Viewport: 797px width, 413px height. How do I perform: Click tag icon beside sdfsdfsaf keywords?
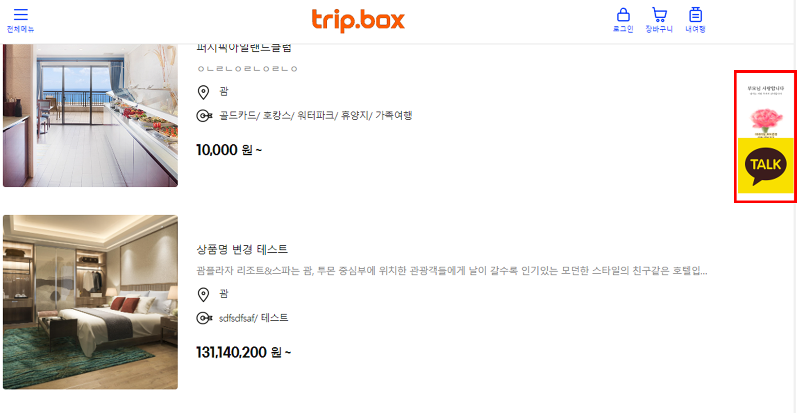(x=204, y=318)
